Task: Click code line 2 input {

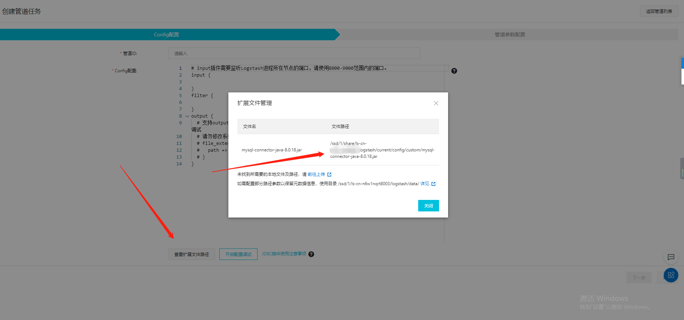Action: pos(201,75)
